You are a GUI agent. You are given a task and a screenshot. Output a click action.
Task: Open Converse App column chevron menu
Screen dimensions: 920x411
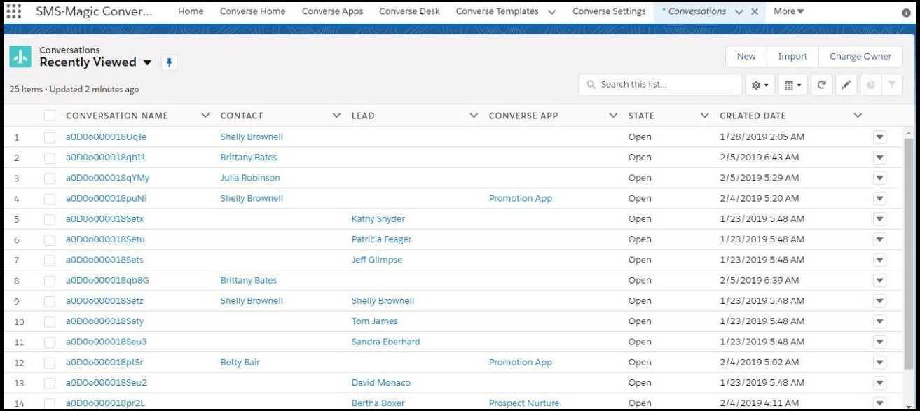pyautogui.click(x=614, y=116)
